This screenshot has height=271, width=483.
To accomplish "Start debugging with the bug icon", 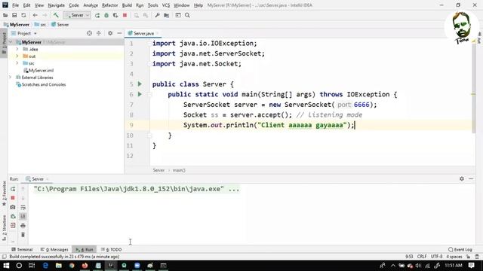I will (x=106, y=15).
